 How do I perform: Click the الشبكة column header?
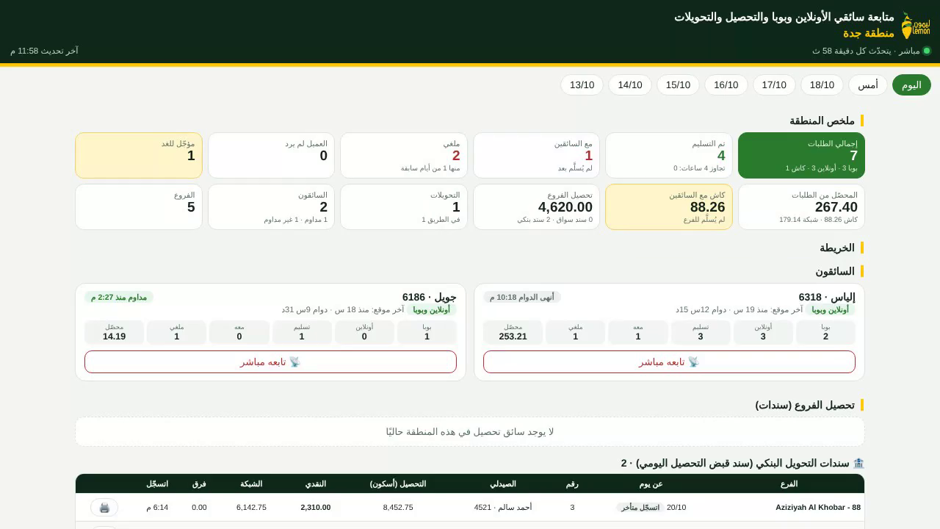click(251, 483)
